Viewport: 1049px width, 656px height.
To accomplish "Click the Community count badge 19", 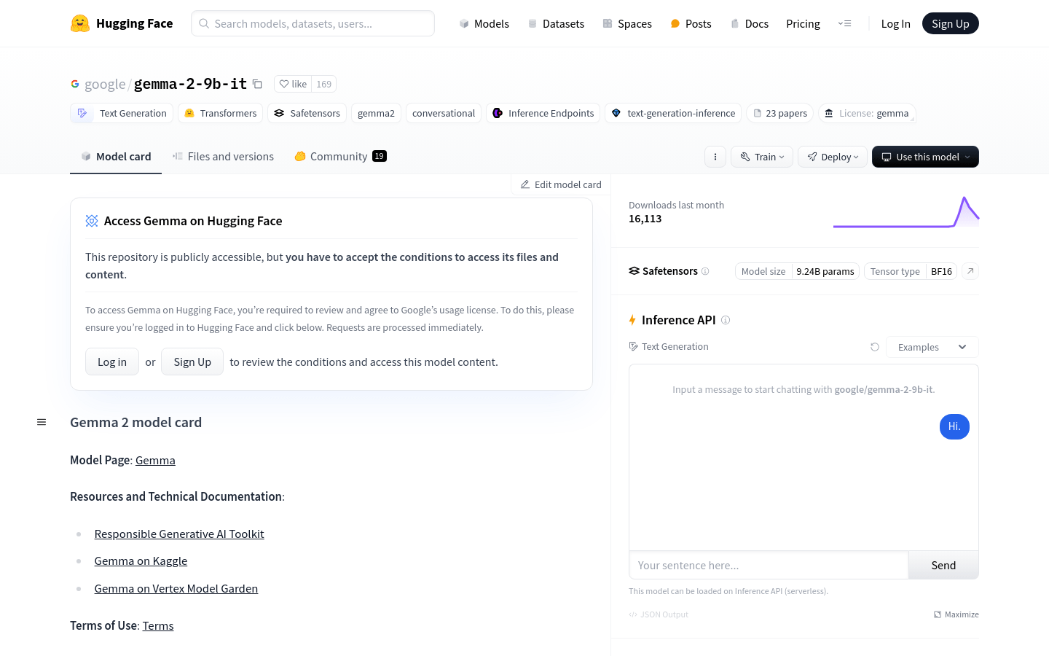I will click(380, 156).
